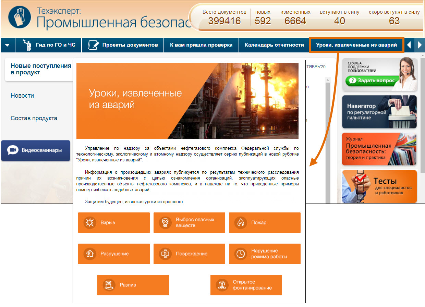Click the vertical scrollbar up arrow
The image size is (425, 307).
(327, 80)
